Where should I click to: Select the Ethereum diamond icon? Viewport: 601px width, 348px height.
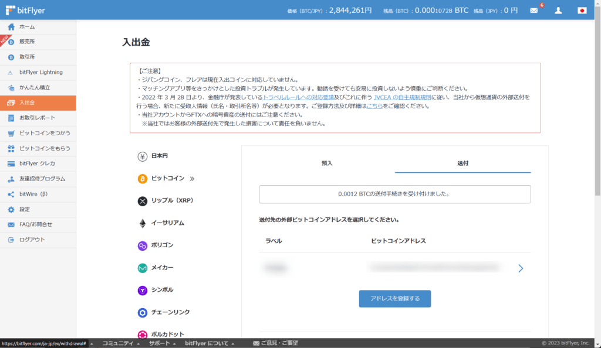click(142, 223)
